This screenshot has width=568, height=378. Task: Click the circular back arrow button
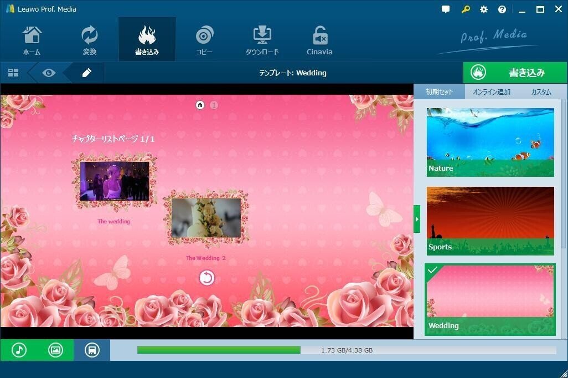click(207, 278)
